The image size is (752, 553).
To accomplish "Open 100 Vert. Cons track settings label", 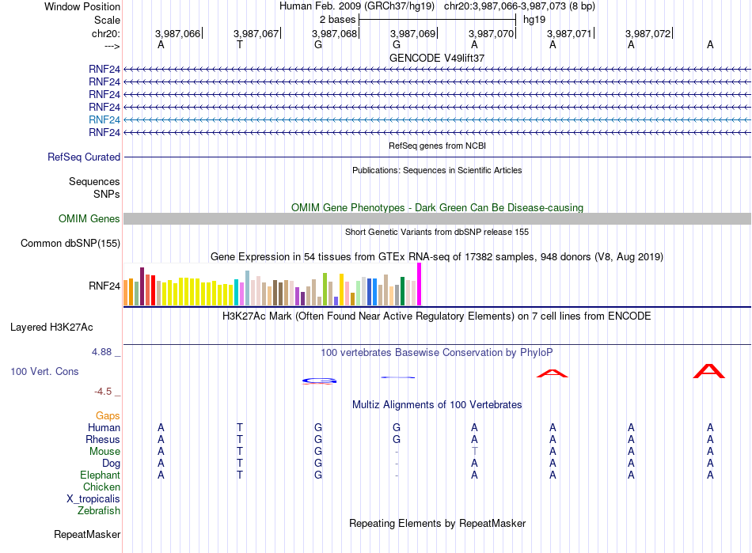I will coord(44,371).
